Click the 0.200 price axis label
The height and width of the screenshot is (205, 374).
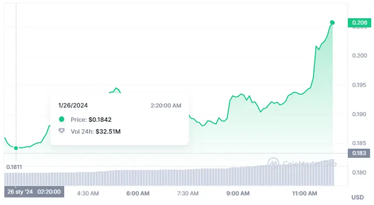tap(360, 56)
